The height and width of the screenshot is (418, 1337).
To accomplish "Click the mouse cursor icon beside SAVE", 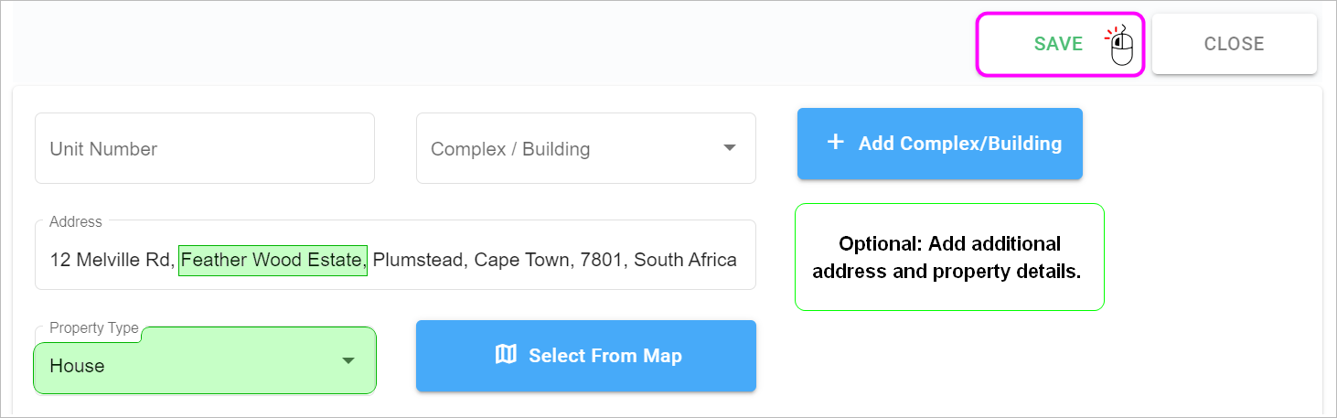I will (x=1120, y=45).
